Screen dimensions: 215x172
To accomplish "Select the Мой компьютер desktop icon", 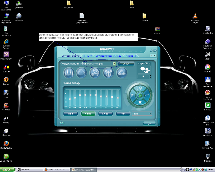I will tap(6, 5).
